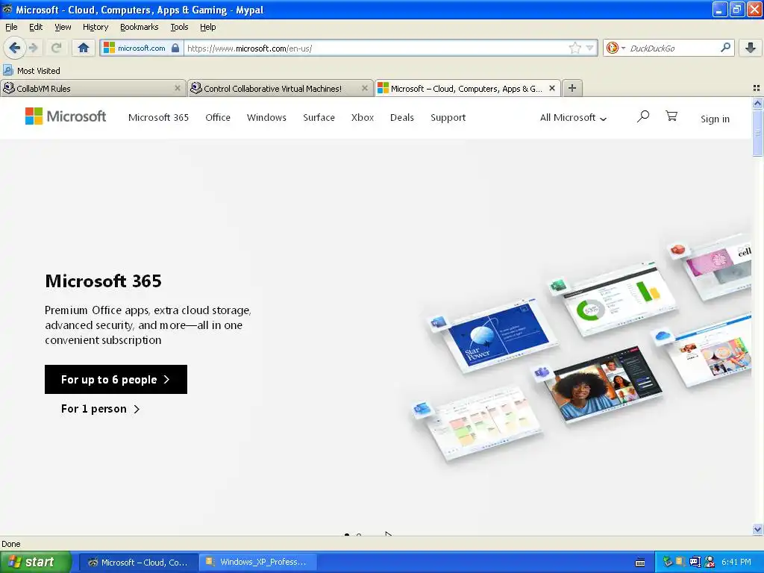Open the Surface nav link
Image resolution: width=764 pixels, height=573 pixels.
319,117
